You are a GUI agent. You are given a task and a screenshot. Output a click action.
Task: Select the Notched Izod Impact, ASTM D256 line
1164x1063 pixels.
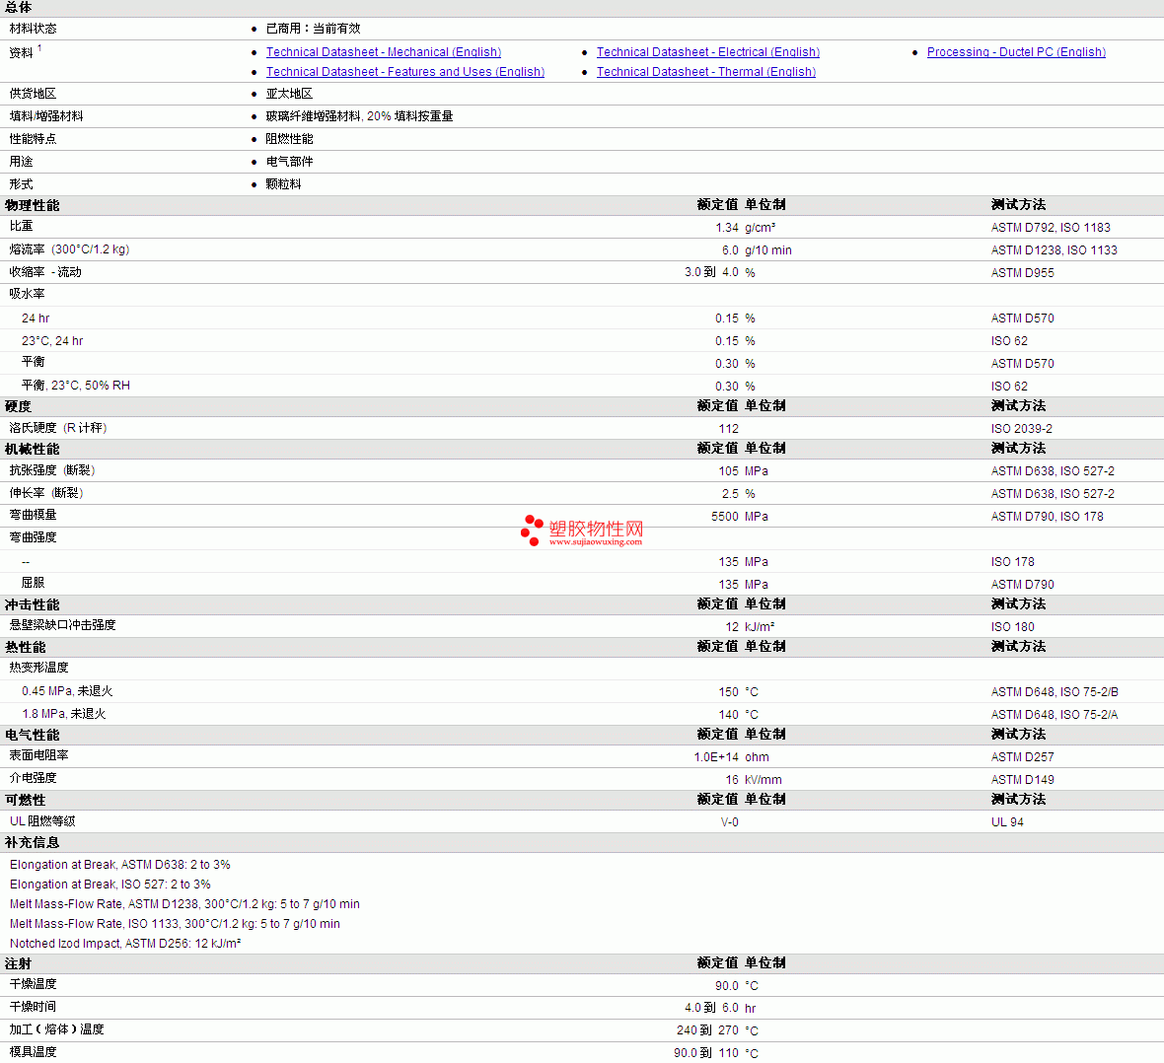click(124, 944)
